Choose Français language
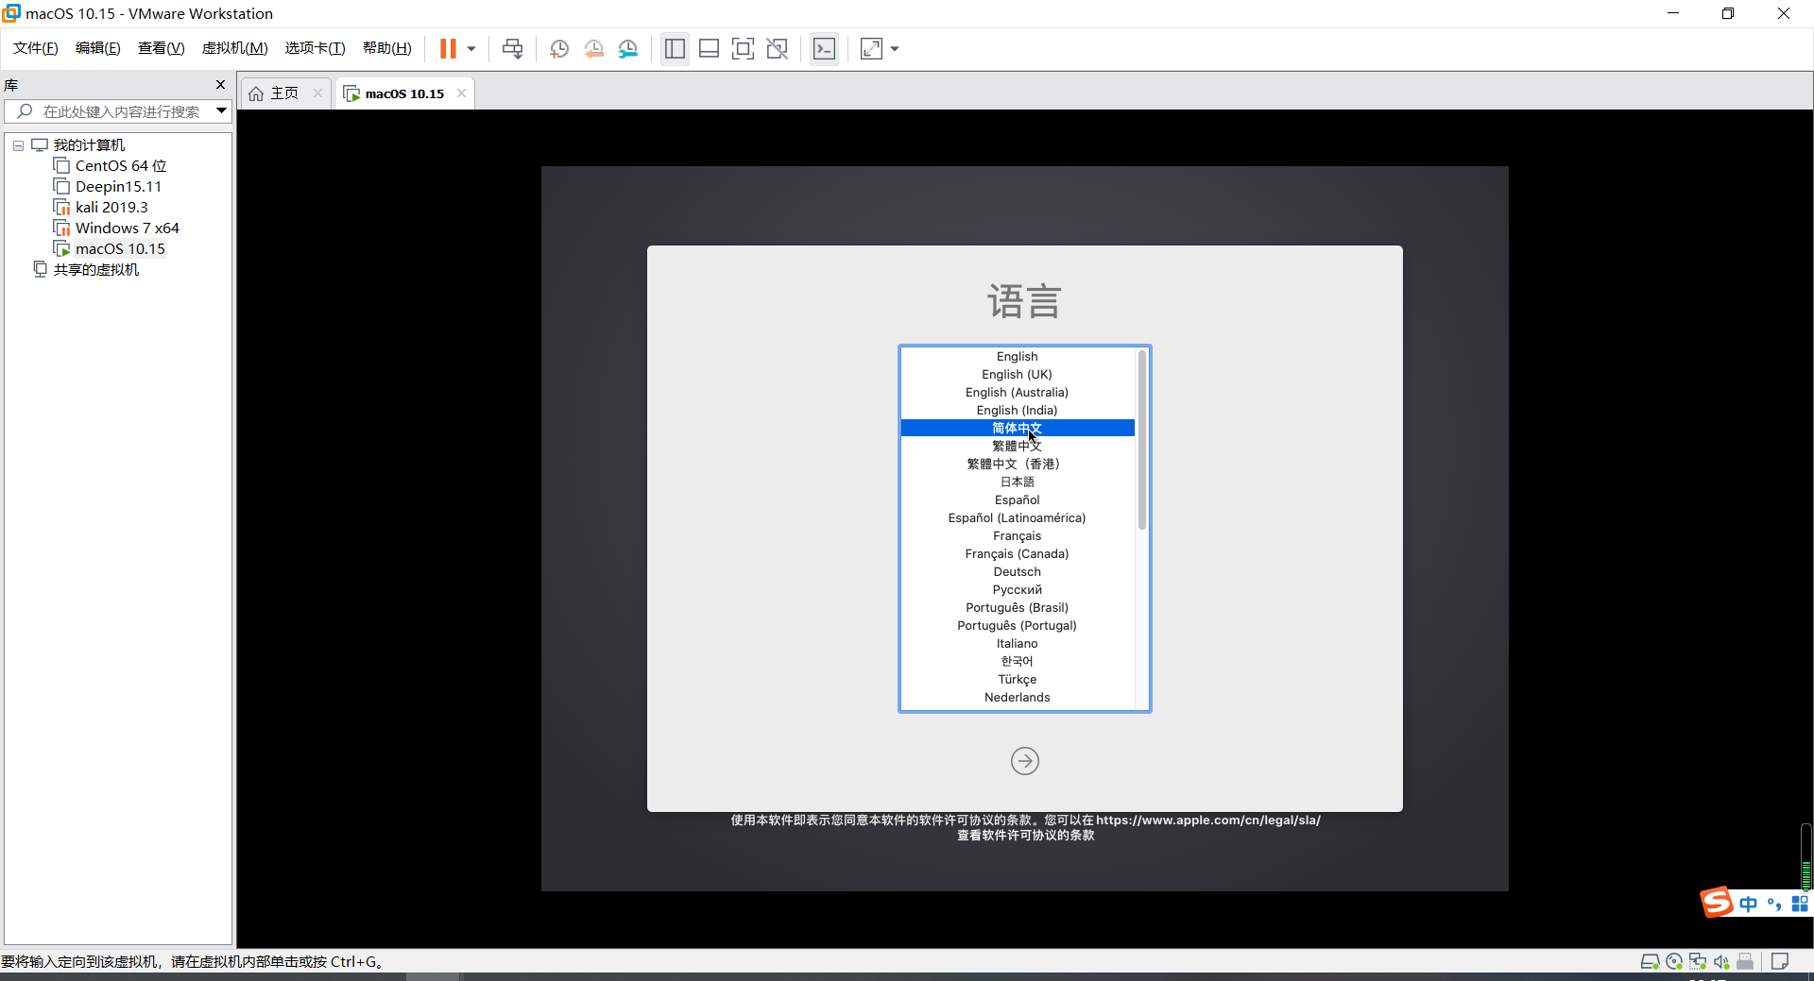 pyautogui.click(x=1017, y=535)
